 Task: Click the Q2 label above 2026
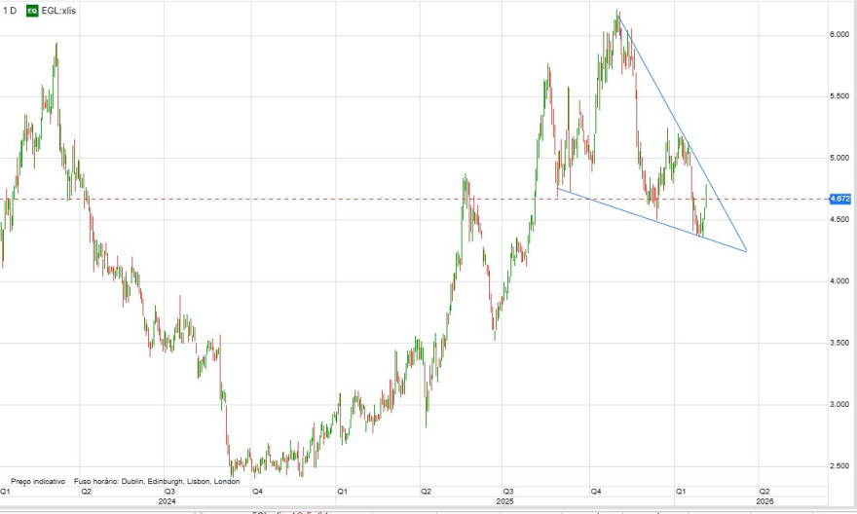point(764,492)
